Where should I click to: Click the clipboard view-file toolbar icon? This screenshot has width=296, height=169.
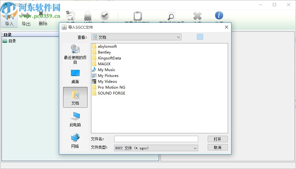point(138,16)
